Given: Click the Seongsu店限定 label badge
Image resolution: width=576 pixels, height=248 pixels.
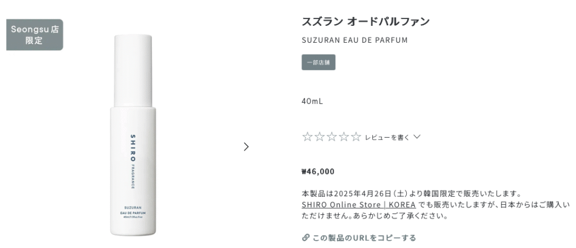Looking at the screenshot, I should tap(34, 35).
